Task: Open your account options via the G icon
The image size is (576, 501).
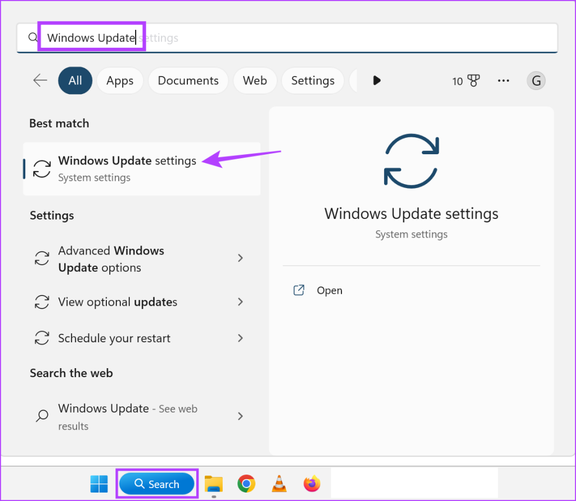Action: (536, 80)
